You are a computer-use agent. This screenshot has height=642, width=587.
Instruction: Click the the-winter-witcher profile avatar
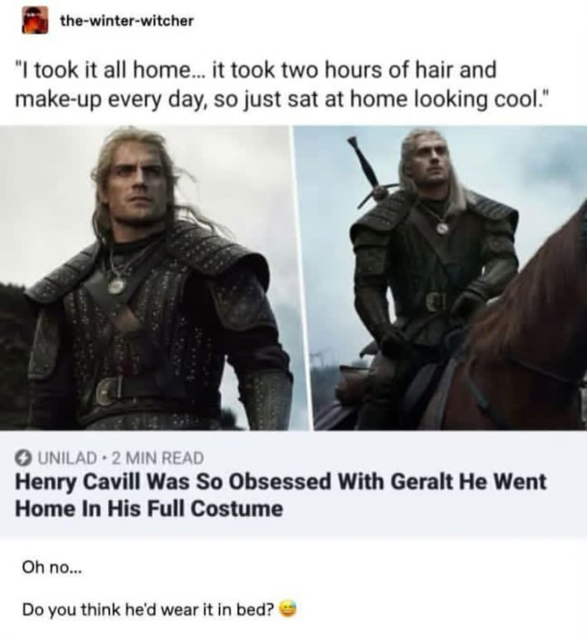tap(34, 22)
